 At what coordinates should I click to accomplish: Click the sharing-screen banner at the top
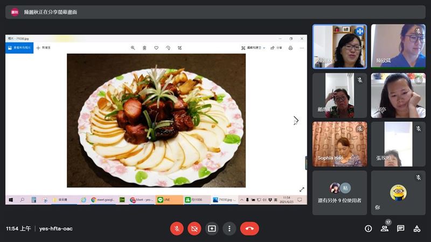point(215,12)
